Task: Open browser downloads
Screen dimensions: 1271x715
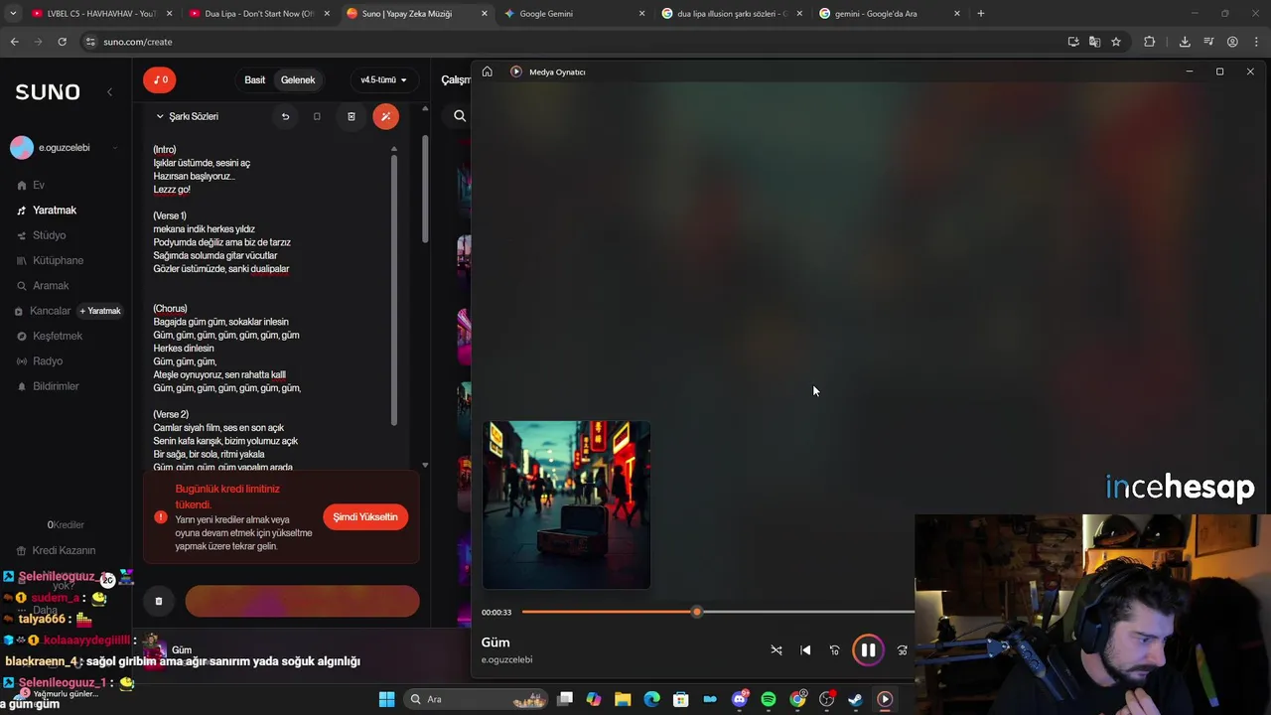Action: [1185, 42]
